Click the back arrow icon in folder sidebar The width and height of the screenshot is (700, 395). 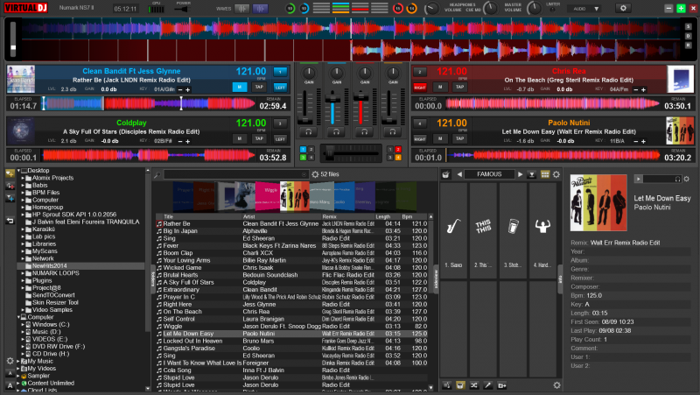(10, 221)
